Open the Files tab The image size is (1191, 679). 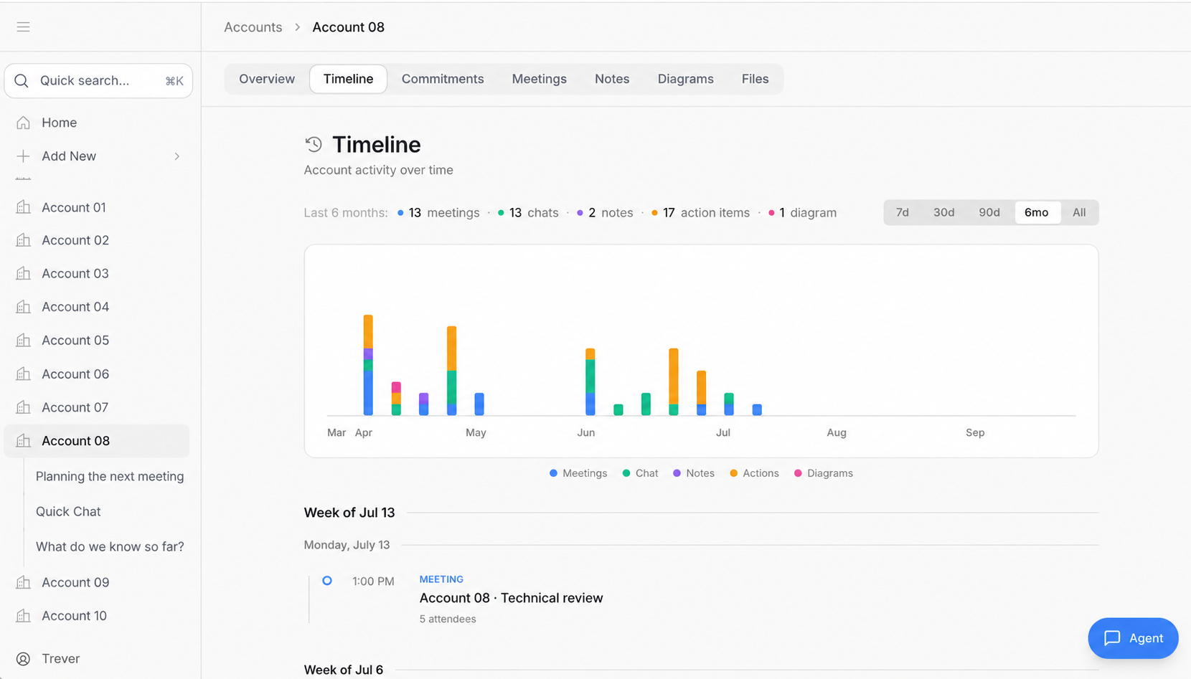click(x=755, y=79)
